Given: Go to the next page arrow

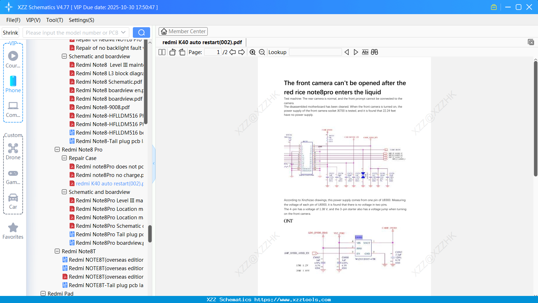Looking at the screenshot, I should (x=242, y=52).
